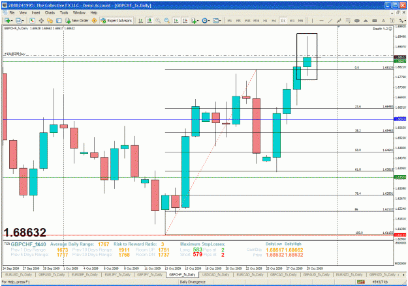This screenshot has height=286, width=408.
Task: Open the New Chart dropdown arrow
Action: click(x=12, y=21)
